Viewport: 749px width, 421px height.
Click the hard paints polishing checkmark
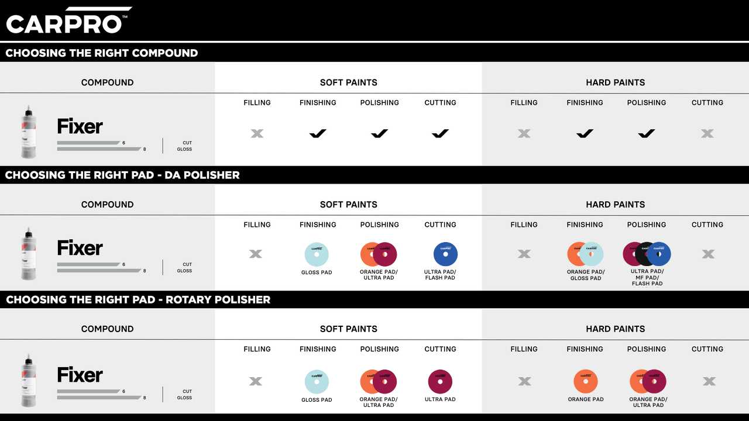647,134
